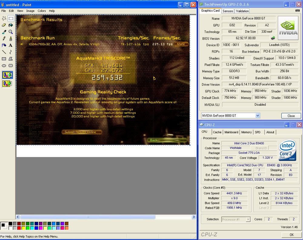Open the File menu in Paint
Viewport: 303px width, 240px height.
click(3, 11)
